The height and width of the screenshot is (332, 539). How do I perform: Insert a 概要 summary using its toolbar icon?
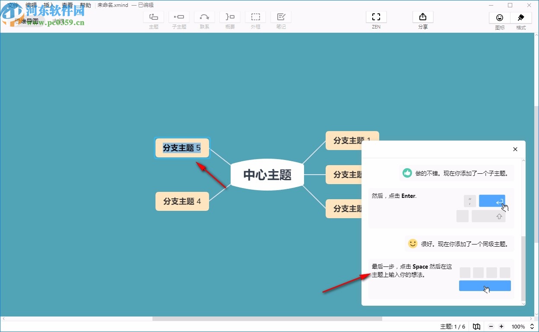pyautogui.click(x=229, y=17)
